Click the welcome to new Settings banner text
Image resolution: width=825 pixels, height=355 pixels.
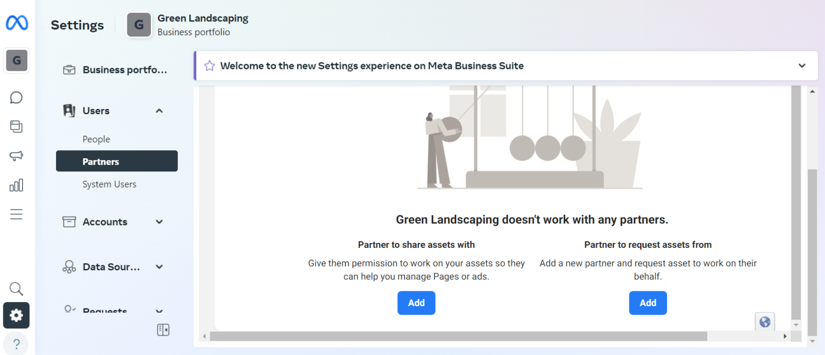372,66
